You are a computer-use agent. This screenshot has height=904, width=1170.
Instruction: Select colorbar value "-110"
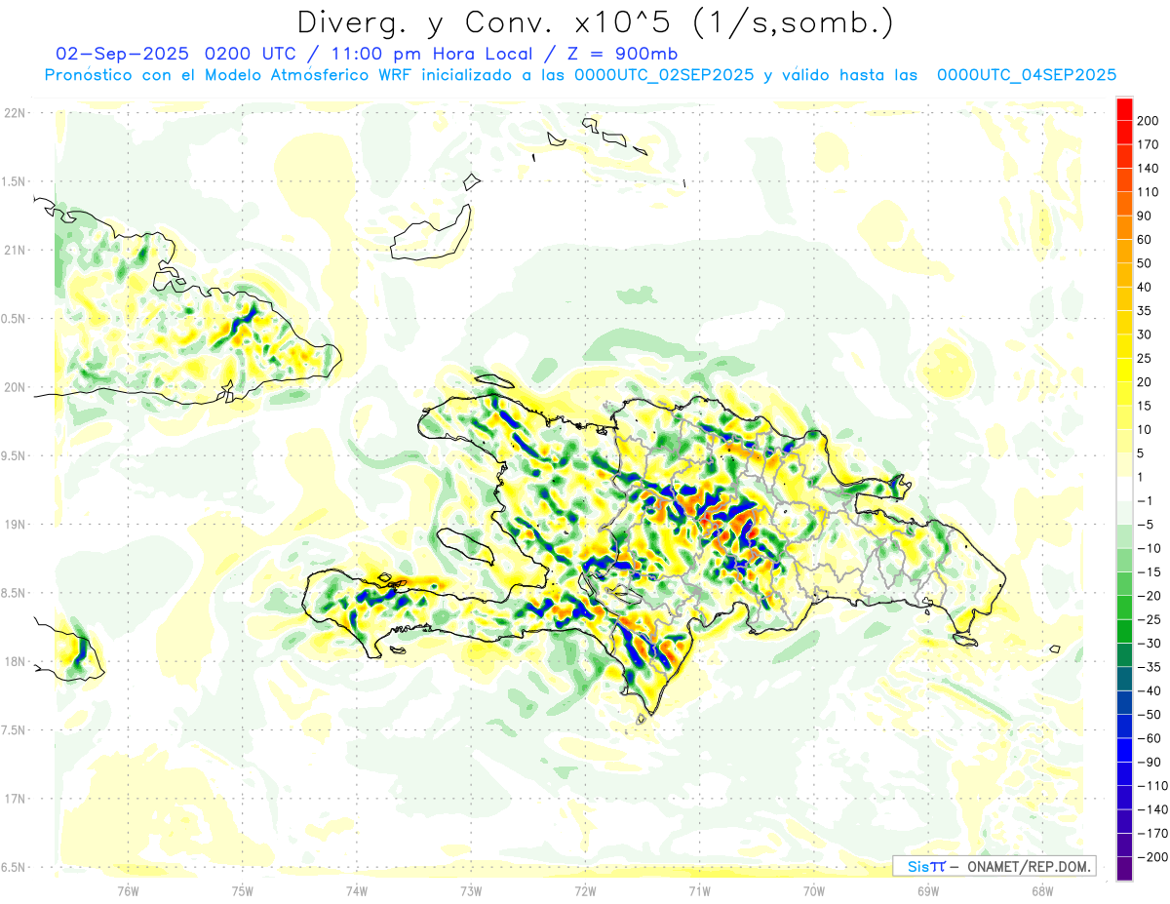tap(1154, 786)
